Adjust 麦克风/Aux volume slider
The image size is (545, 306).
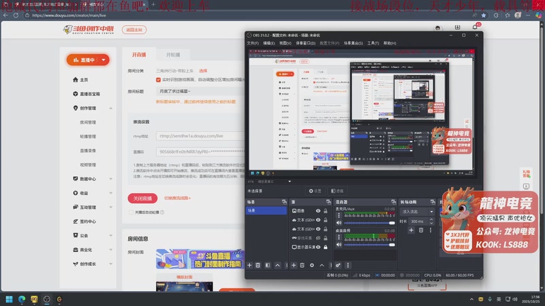point(369,223)
